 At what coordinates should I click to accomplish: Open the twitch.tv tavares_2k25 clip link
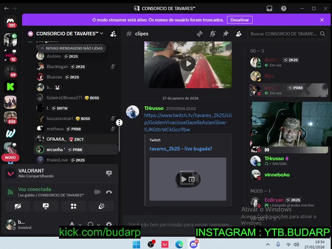188,122
